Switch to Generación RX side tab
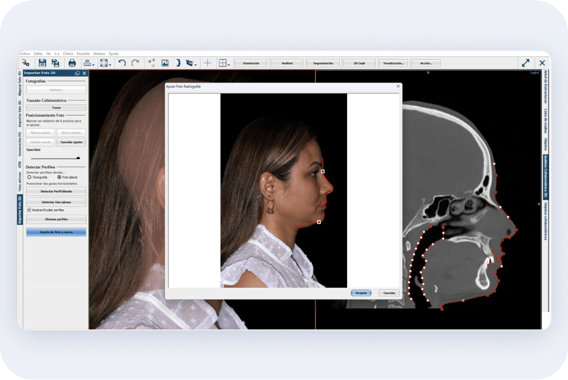568x380 pixels. click(x=20, y=144)
